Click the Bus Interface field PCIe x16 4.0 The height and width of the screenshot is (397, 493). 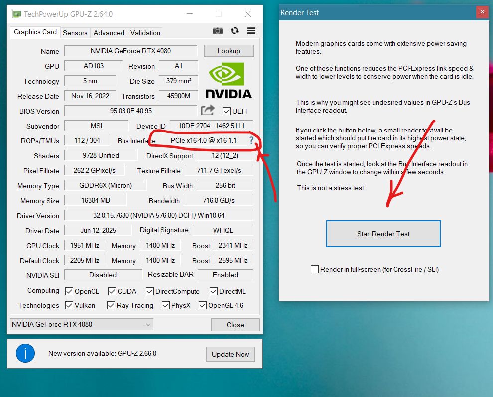[x=204, y=140]
